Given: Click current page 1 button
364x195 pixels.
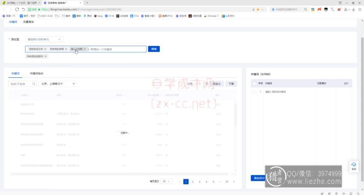Looking at the screenshot, I should [186, 182].
